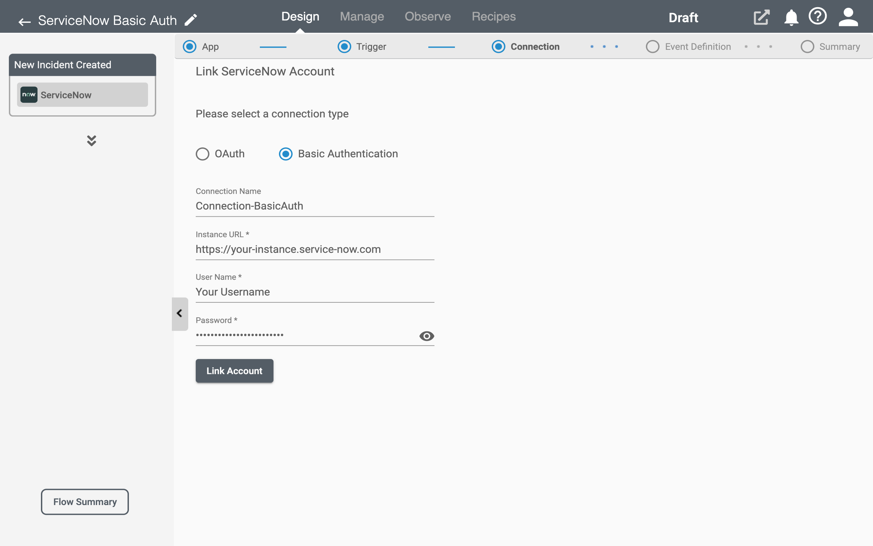Select OAuth connection type radio button
Viewport: 873px width, 546px height.
[x=203, y=154]
